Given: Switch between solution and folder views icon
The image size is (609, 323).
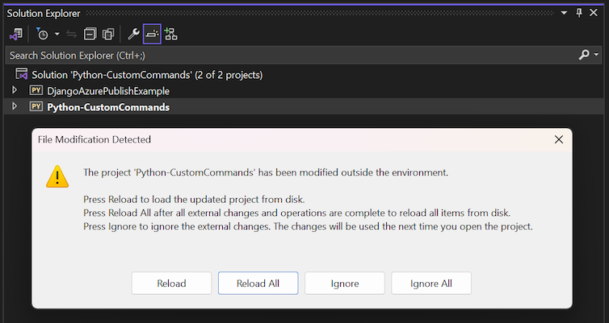Looking at the screenshot, I should [16, 34].
